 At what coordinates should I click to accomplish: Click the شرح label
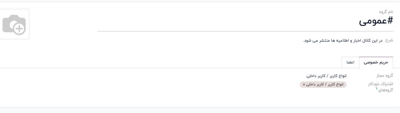[x=389, y=40]
